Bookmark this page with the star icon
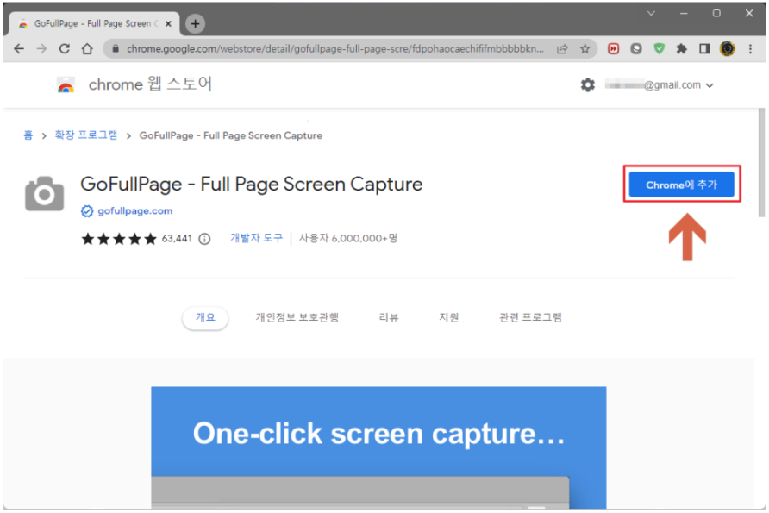Viewport: 769px width, 513px height. [585, 48]
